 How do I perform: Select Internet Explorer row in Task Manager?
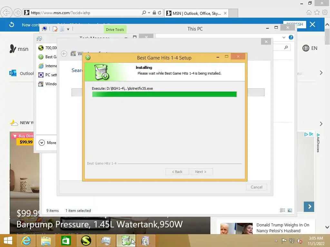pos(48,66)
